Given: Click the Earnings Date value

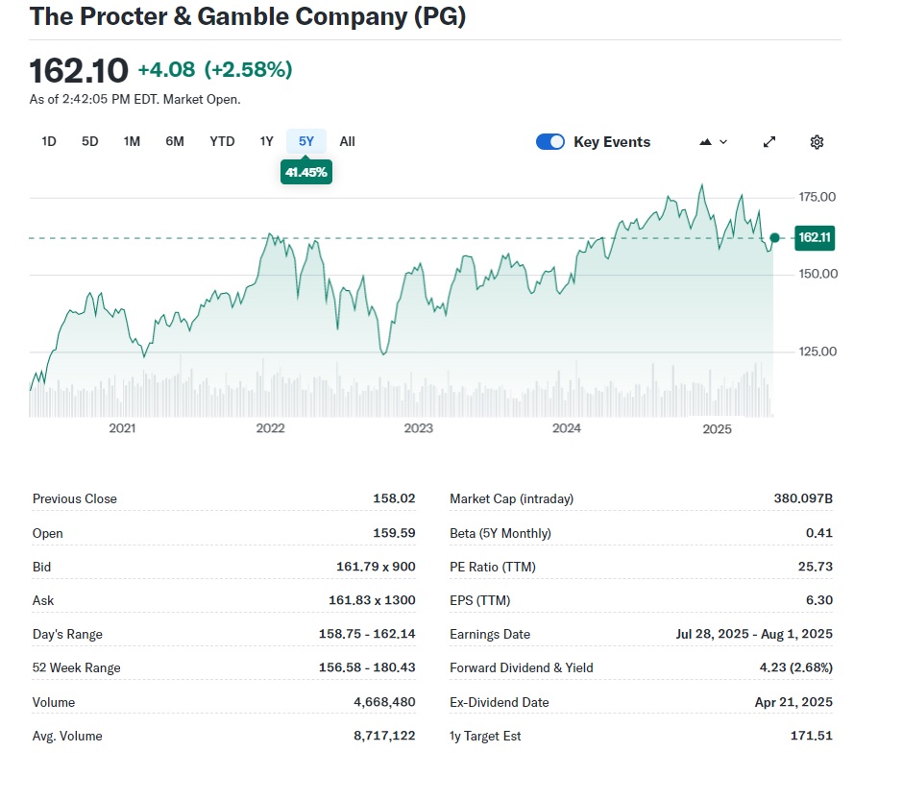Looking at the screenshot, I should pos(754,634).
